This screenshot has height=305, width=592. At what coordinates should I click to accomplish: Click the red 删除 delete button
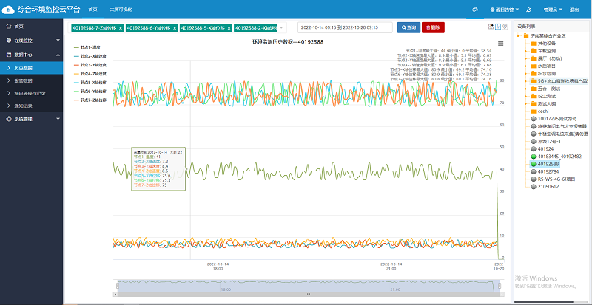433,27
